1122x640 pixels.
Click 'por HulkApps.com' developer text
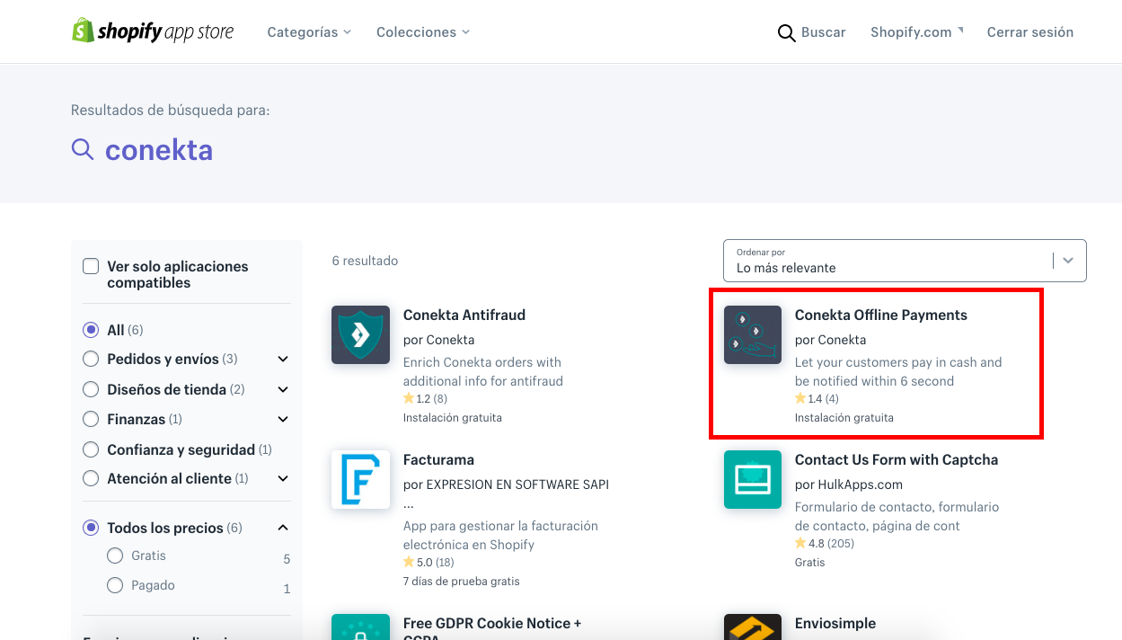(849, 484)
